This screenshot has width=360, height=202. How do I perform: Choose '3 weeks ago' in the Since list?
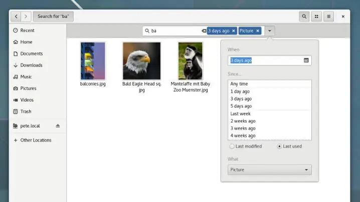270,128
